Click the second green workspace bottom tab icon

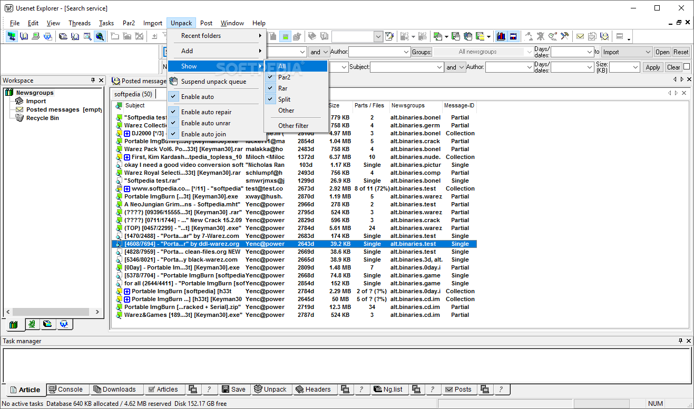pyautogui.click(x=32, y=324)
